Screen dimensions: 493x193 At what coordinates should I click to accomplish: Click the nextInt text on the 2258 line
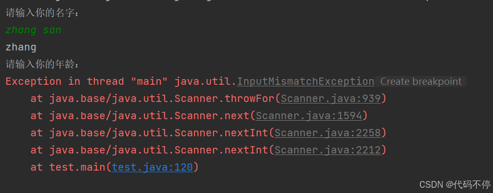246,134
